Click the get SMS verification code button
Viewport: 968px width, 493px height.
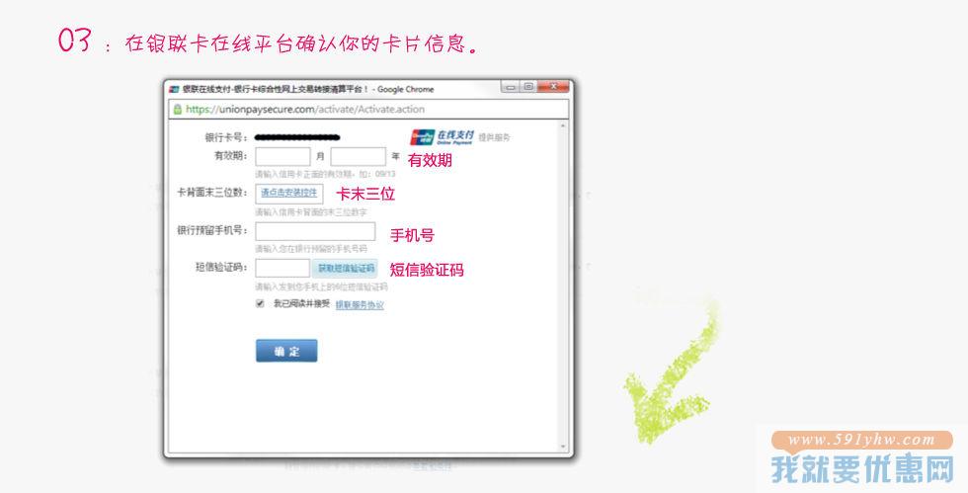tap(347, 268)
